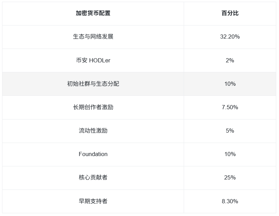Click the 百分比 column header
This screenshot has width=279, height=216.
click(230, 13)
